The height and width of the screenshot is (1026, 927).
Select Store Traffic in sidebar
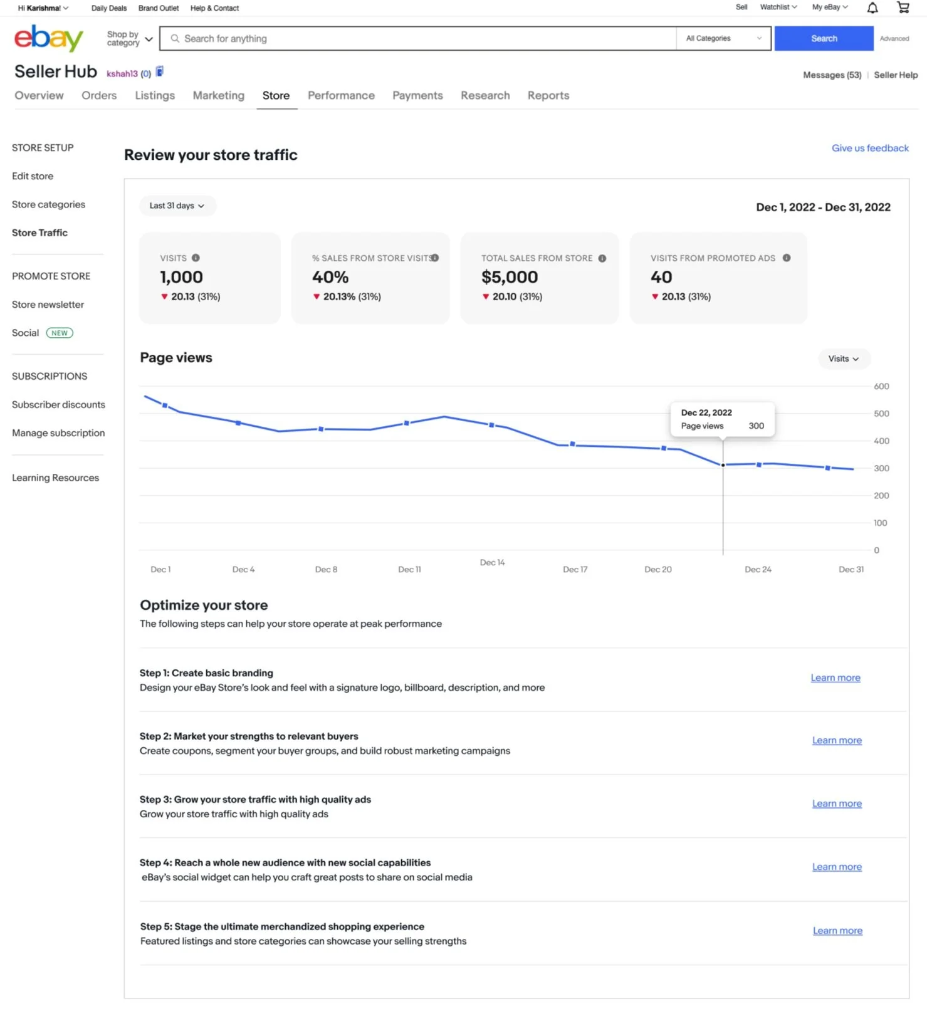click(39, 233)
